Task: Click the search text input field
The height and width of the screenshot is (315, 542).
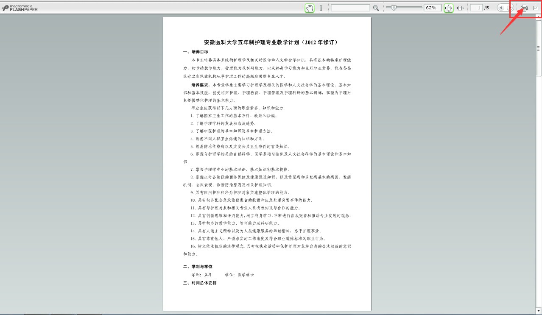Action: (350, 8)
